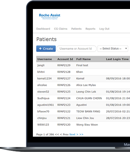Open the Dashboard menu item
130x152 pixels.
(x=43, y=29)
